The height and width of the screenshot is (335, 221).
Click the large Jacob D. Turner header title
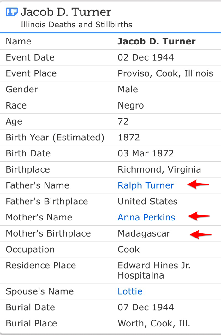(66, 12)
